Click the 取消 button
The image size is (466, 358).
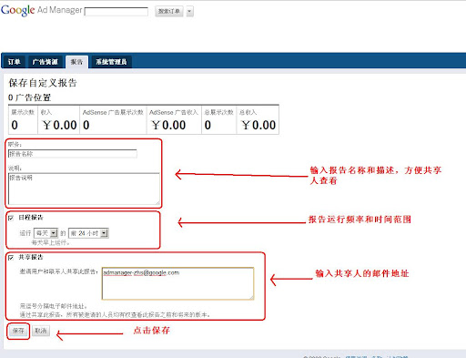pos(41,331)
